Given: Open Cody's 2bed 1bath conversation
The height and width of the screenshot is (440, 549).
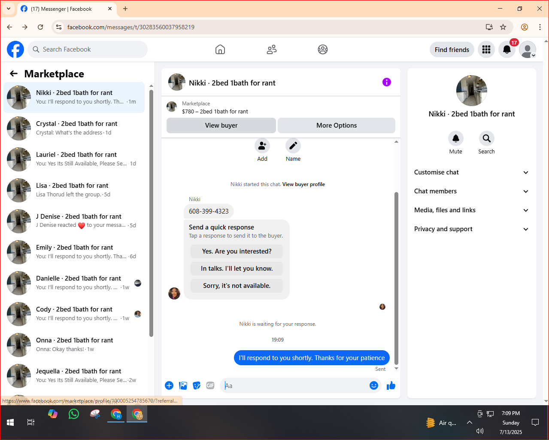Looking at the screenshot, I should (74, 314).
